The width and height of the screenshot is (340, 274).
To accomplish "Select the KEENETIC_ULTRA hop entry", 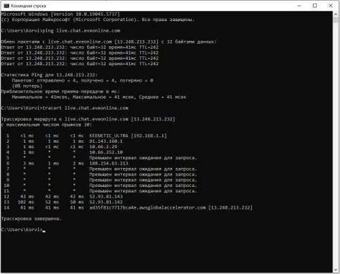I will point(128,136).
